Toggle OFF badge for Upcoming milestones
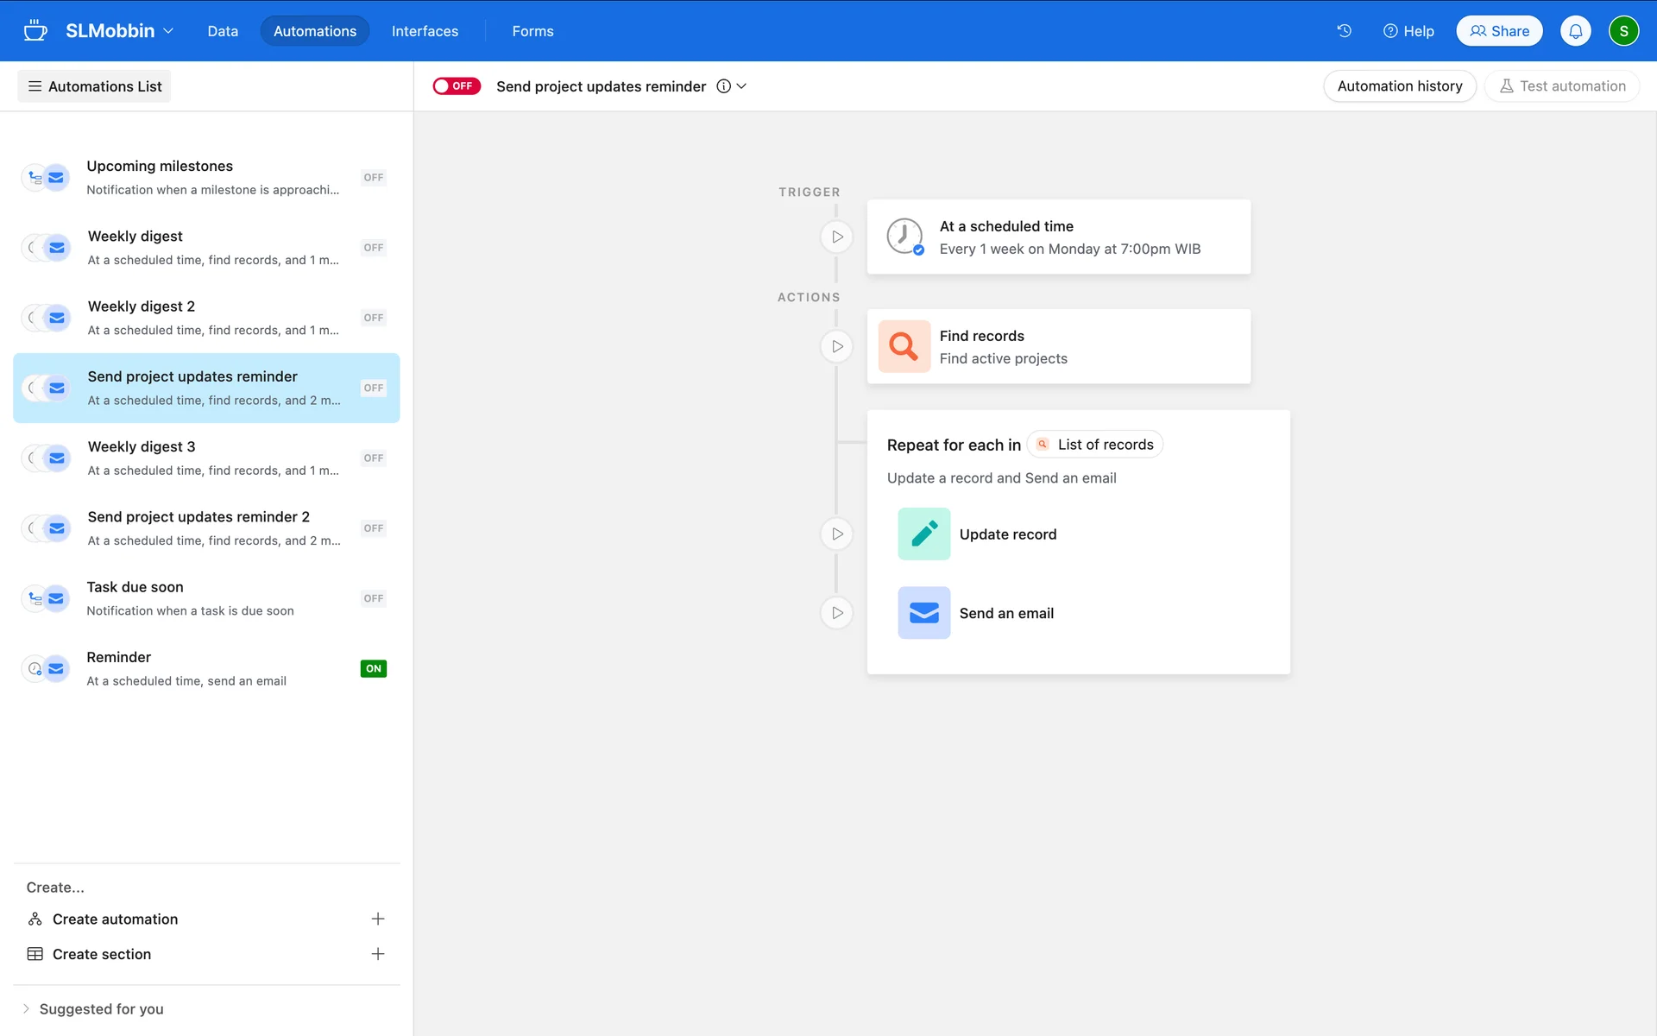 coord(373,178)
